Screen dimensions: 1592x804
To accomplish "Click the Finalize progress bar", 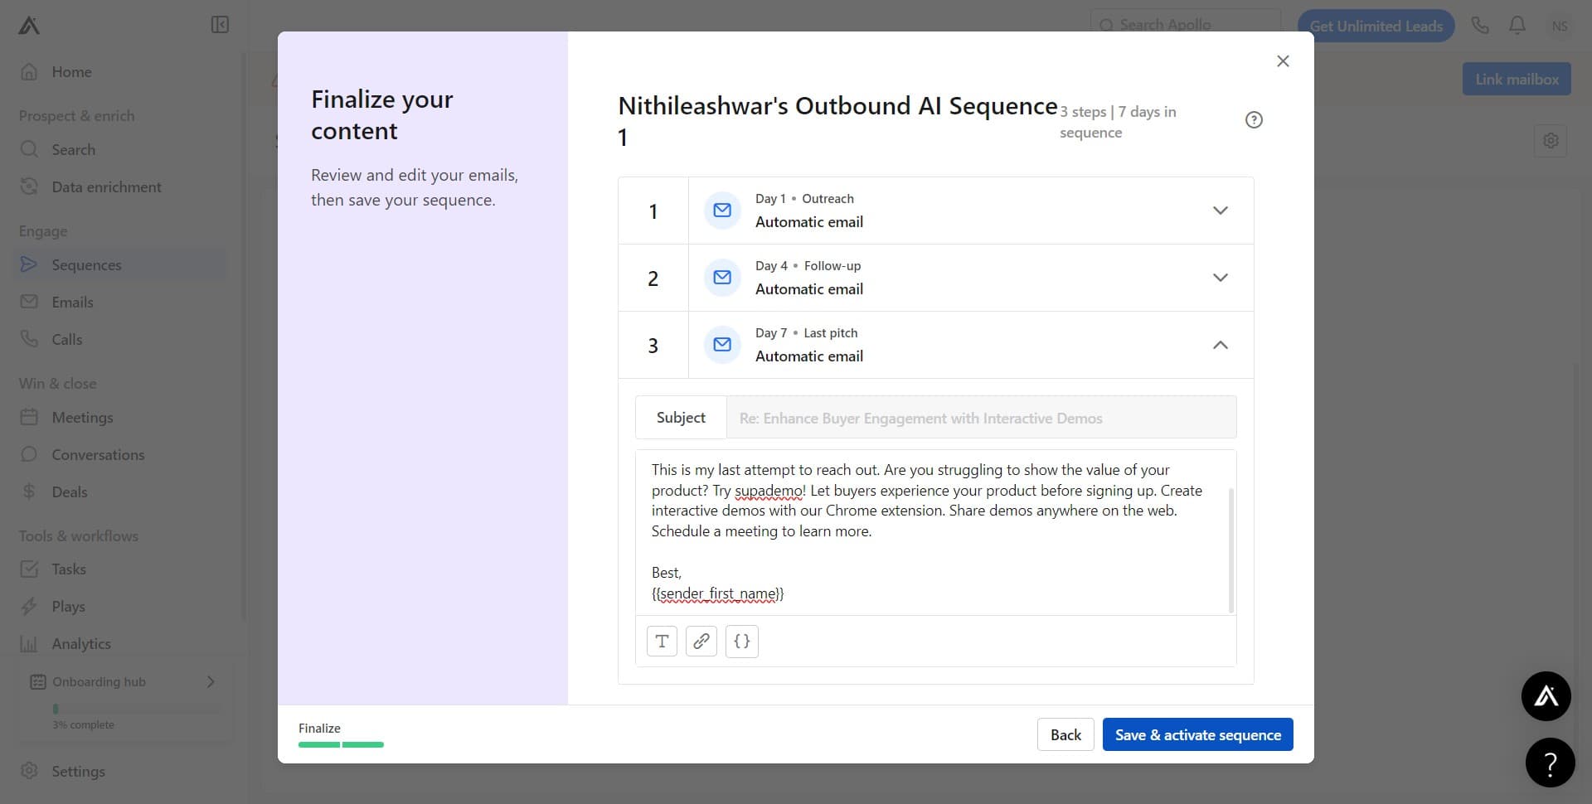I will coord(341,744).
